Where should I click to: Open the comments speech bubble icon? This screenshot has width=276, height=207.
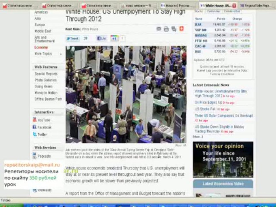pos(174,29)
